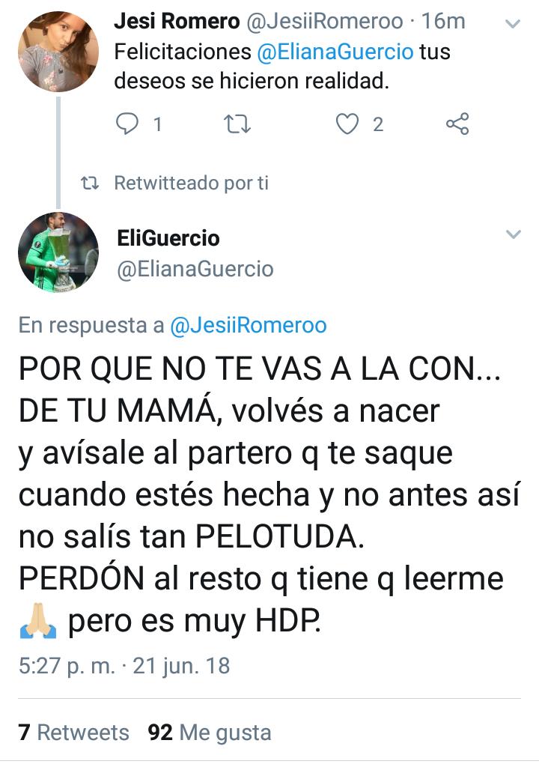539x782 pixels.
Task: Open the @JesiiRomeroo link after 'En respuesta a'
Action: pyautogui.click(x=249, y=325)
